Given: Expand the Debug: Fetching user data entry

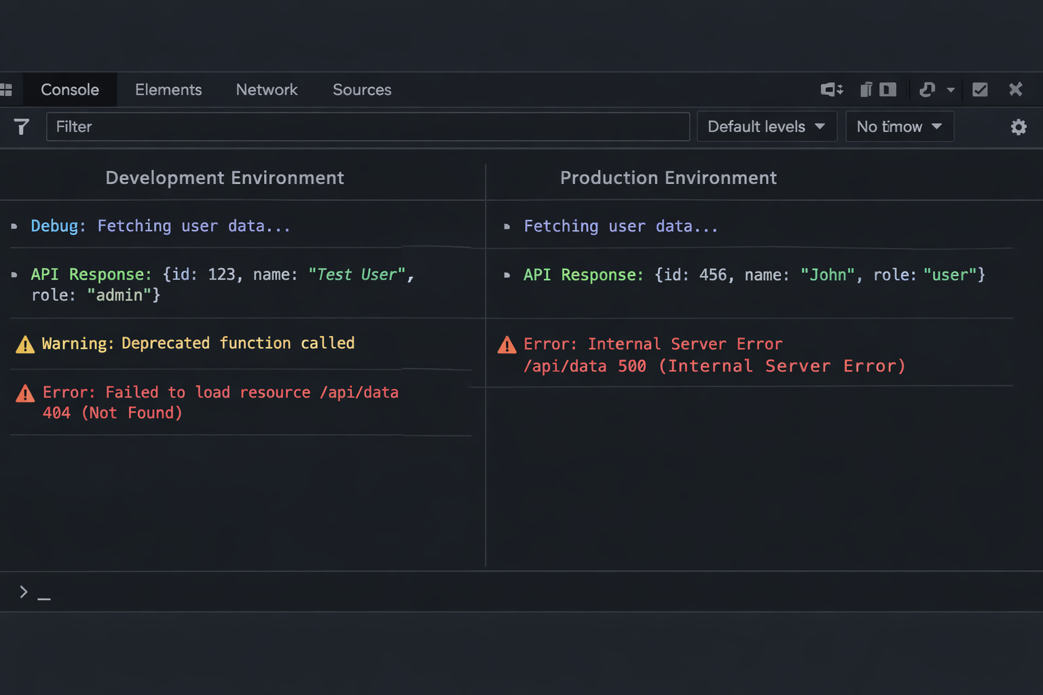Looking at the screenshot, I should (x=14, y=227).
